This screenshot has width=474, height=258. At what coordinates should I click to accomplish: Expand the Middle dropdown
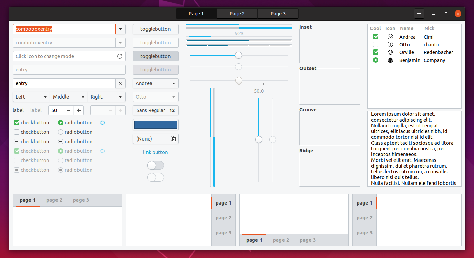pyautogui.click(x=69, y=97)
